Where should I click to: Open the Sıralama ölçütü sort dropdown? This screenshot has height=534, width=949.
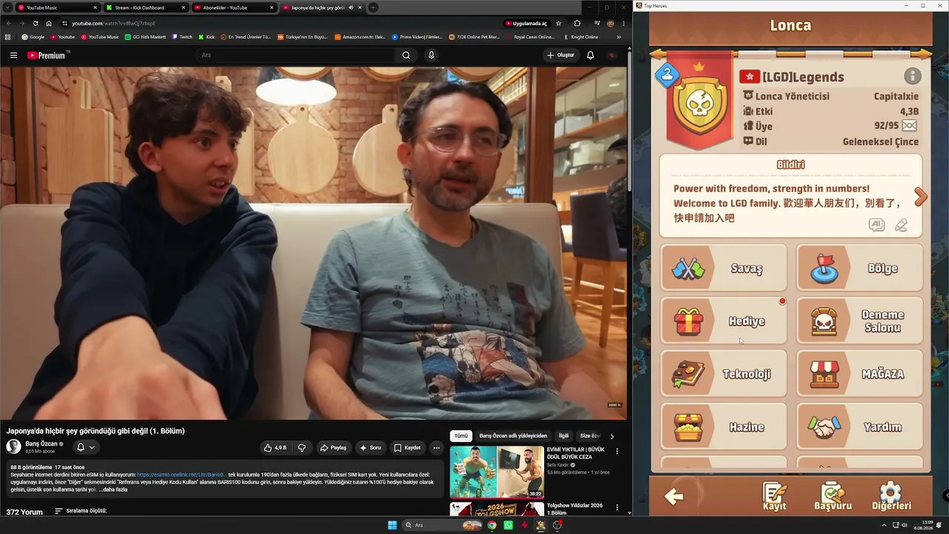coord(82,511)
